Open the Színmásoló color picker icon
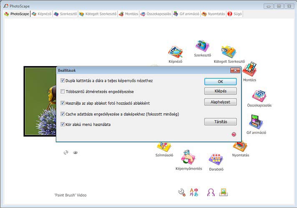Screen dimensions: 297x208 click(x=164, y=146)
